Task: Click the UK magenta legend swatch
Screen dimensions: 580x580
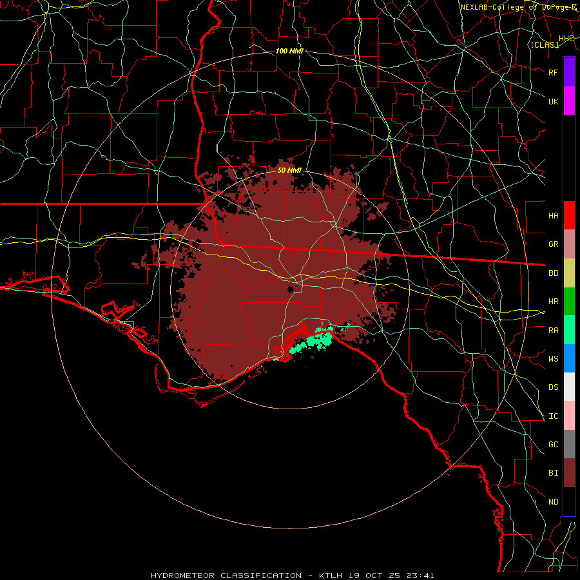Action: coord(569,101)
